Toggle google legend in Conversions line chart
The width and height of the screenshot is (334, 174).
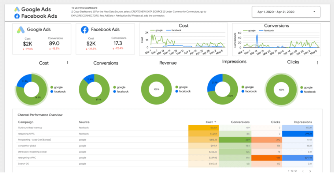[x=249, y=31]
